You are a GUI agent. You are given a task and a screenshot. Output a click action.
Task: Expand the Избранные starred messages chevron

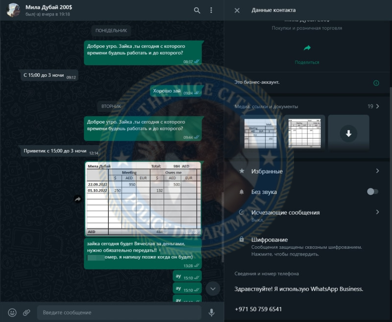tap(377, 171)
